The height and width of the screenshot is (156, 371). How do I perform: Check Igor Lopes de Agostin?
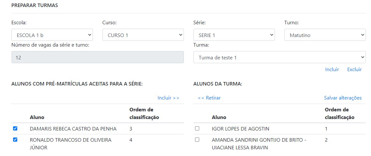[197, 129]
